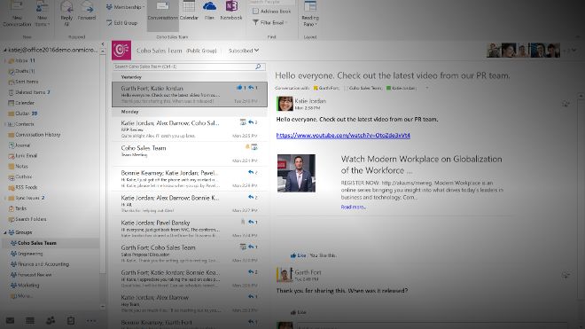Open Garth Fort; Katie Jordan conversation

point(190,95)
